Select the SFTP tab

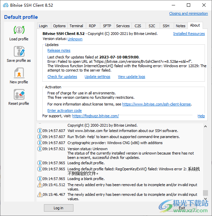point(107,26)
